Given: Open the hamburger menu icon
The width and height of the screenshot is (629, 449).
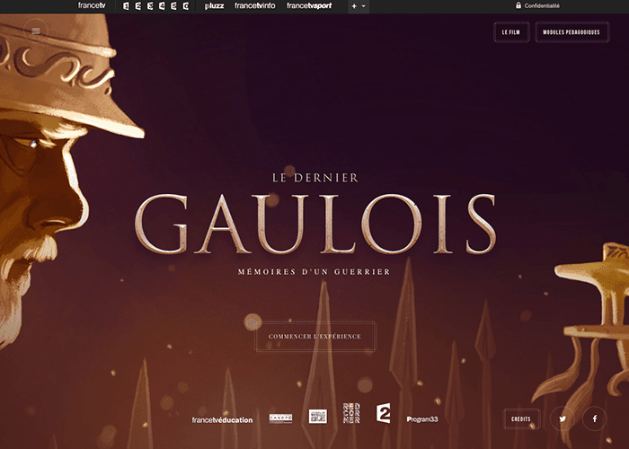Looking at the screenshot, I should [x=36, y=31].
